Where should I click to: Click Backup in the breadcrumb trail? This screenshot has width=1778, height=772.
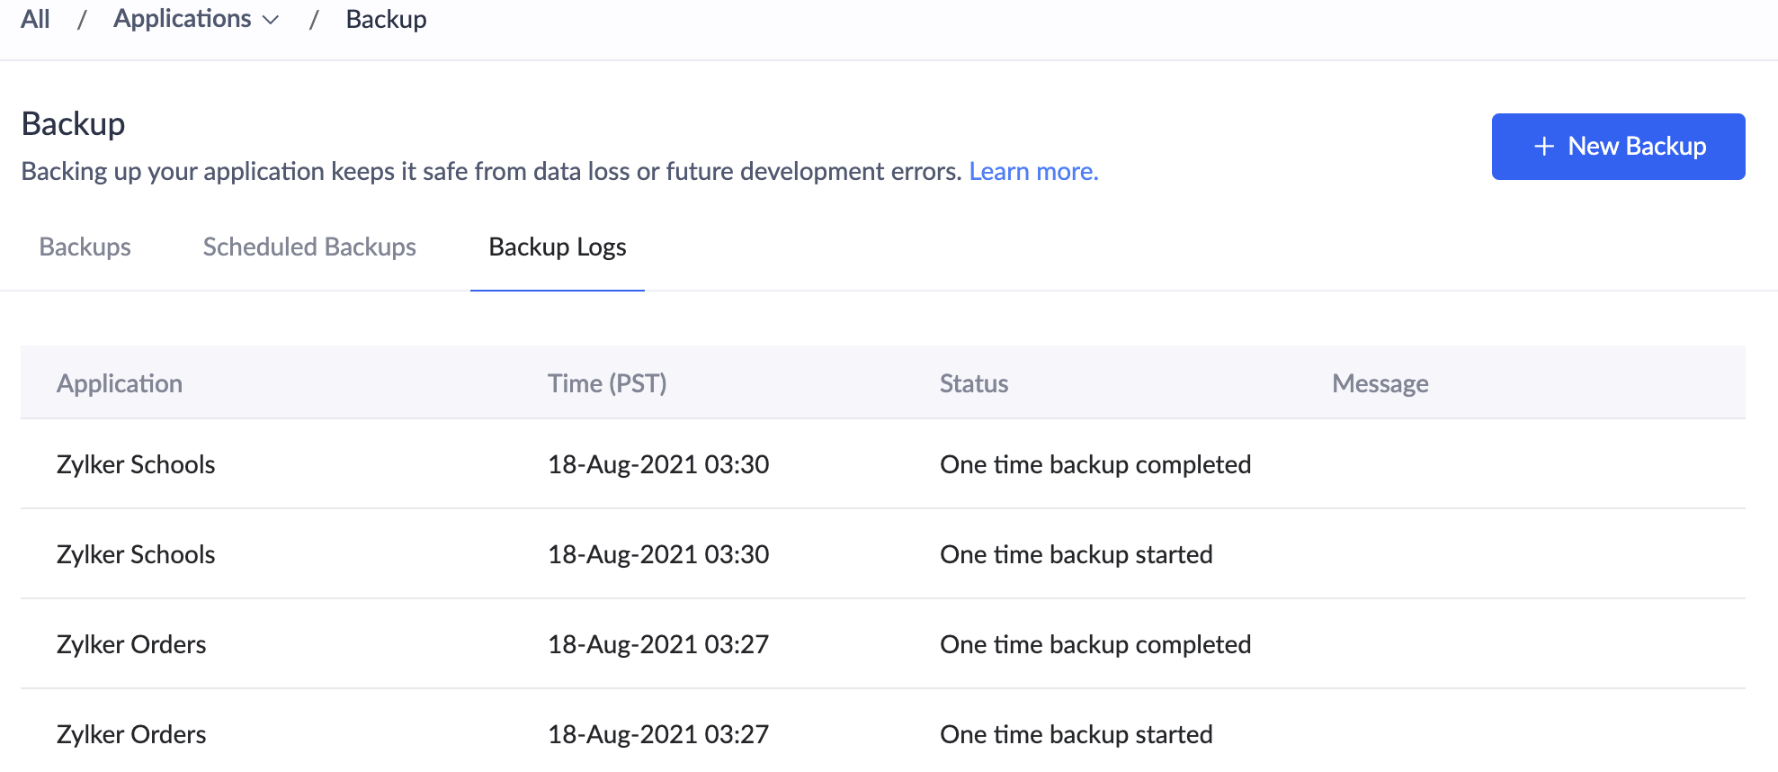tap(386, 19)
